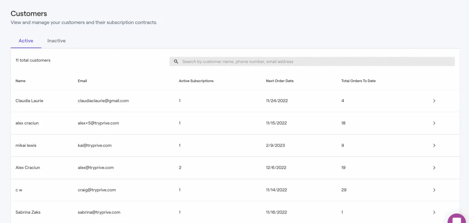Image resolution: width=469 pixels, height=223 pixels.
Task: Click email kai@tryprive.com
Action: (95, 145)
